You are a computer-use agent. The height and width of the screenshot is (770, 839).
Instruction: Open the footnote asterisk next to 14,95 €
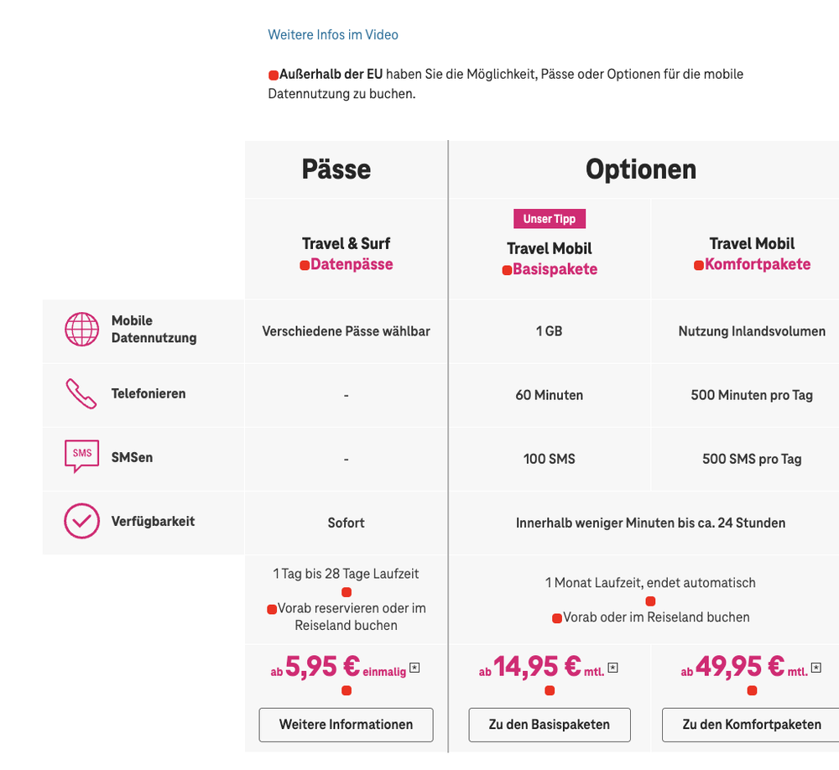pyautogui.click(x=613, y=668)
